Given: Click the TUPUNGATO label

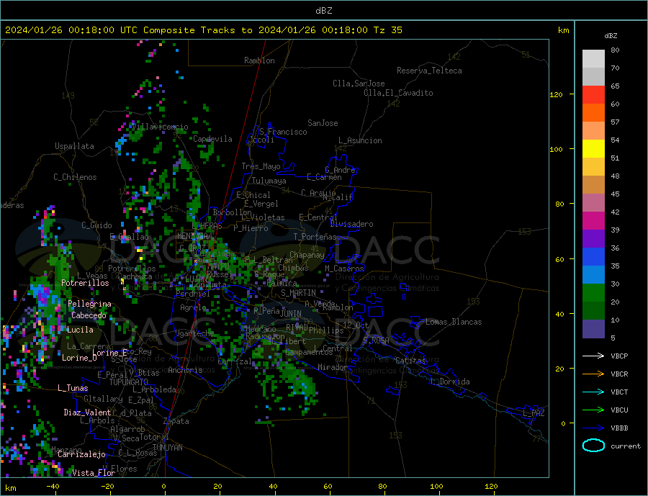Looking at the screenshot, I should point(129,382).
